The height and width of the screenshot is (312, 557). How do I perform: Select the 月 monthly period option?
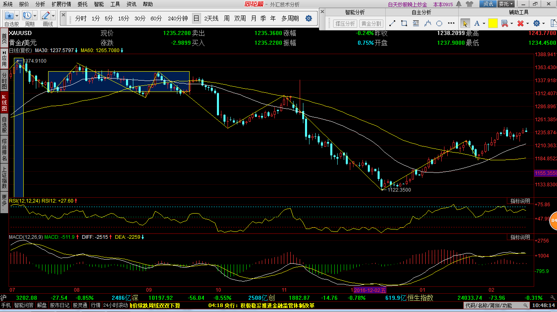click(x=254, y=19)
